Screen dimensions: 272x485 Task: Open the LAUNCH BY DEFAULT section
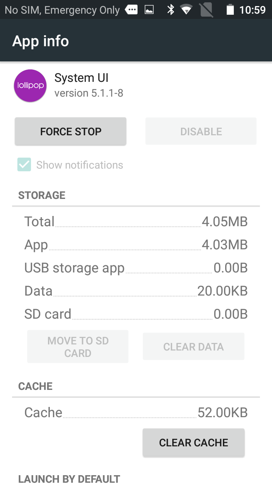[x=69, y=479]
